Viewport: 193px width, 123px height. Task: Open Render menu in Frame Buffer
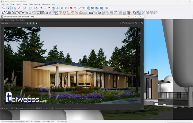(x=7, y=20)
